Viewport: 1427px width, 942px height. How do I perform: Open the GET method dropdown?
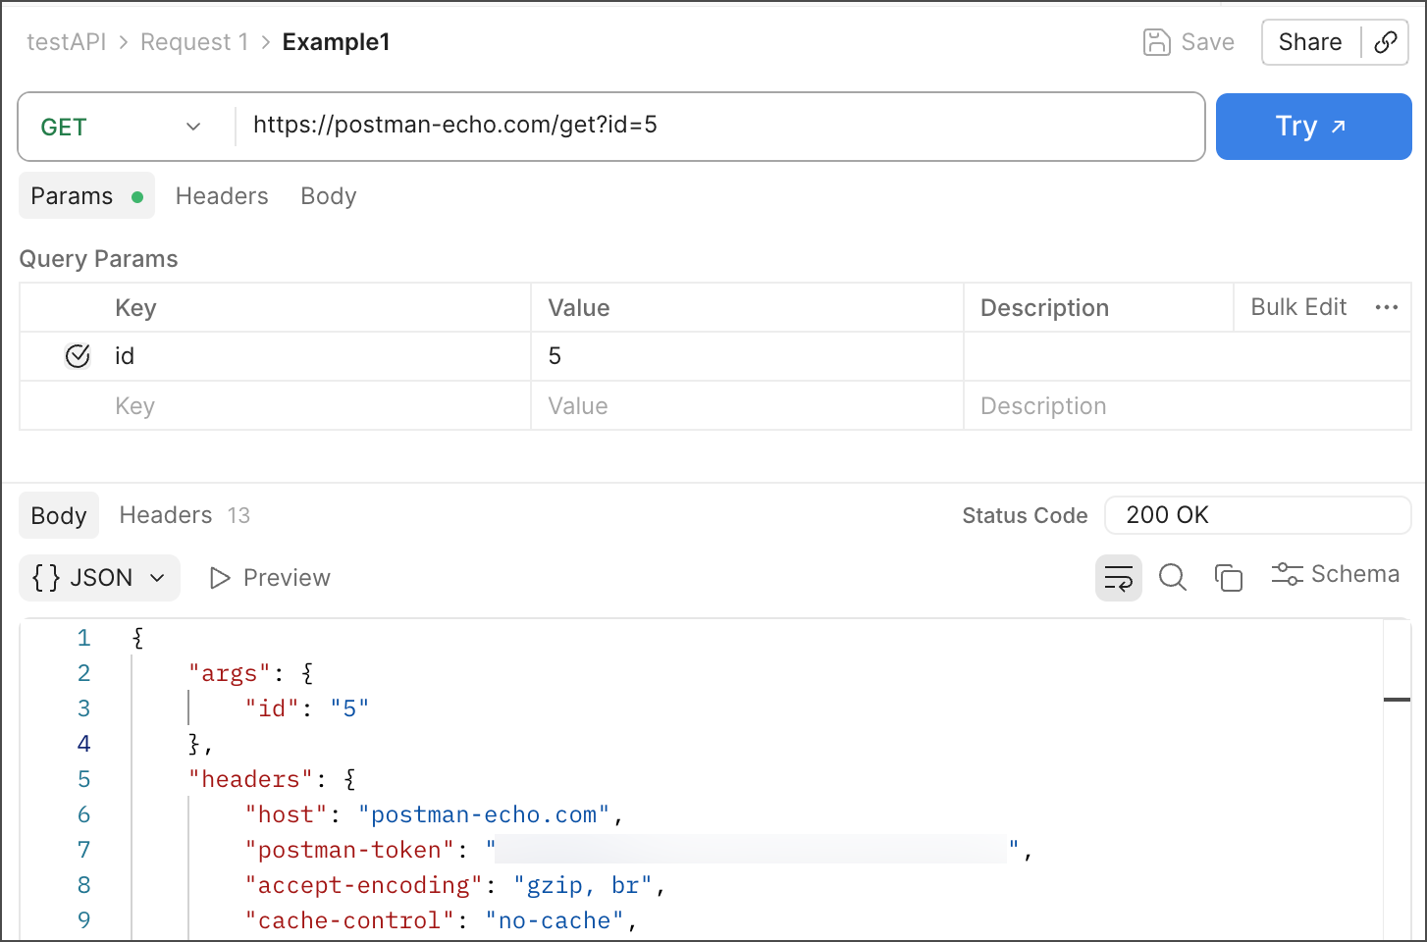point(122,127)
